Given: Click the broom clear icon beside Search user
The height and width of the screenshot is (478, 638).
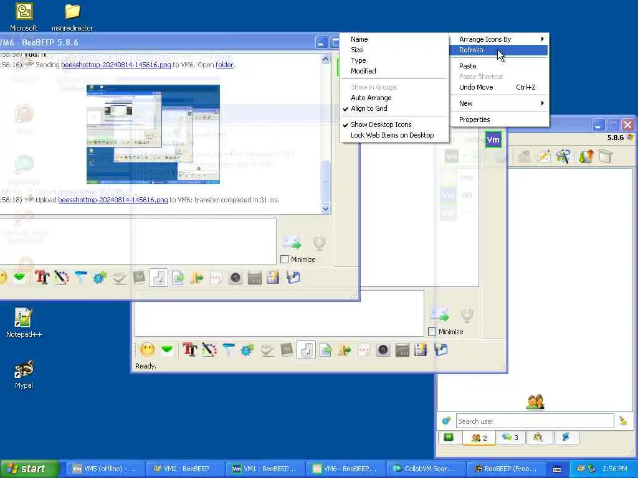Looking at the screenshot, I should tap(623, 421).
